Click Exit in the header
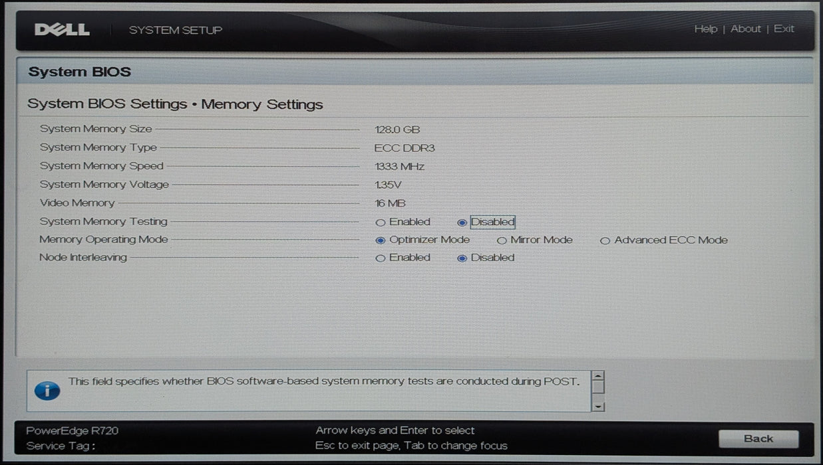 click(x=784, y=29)
